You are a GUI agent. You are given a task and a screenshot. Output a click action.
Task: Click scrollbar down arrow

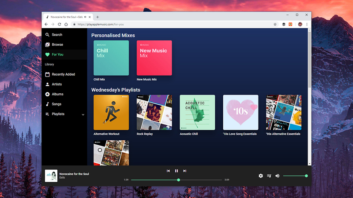310,164
